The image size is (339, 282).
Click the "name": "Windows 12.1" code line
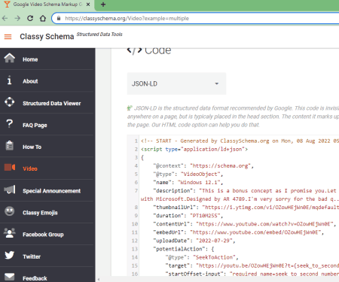point(188,182)
